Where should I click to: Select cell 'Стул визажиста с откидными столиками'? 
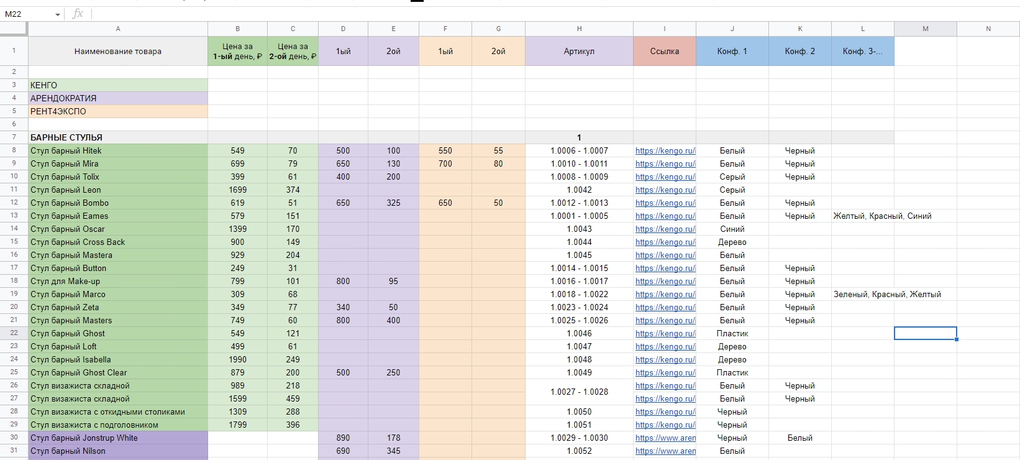118,412
